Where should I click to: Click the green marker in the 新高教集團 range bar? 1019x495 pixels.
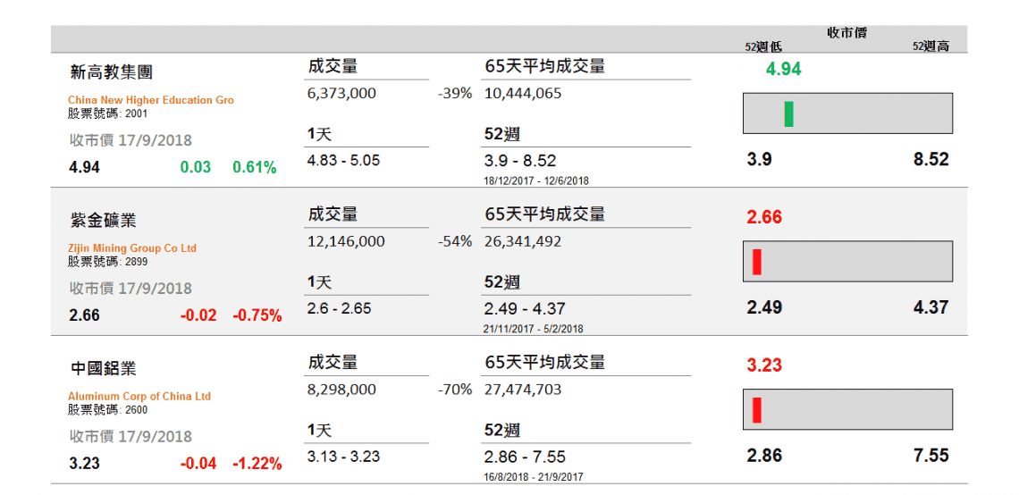[x=788, y=113]
